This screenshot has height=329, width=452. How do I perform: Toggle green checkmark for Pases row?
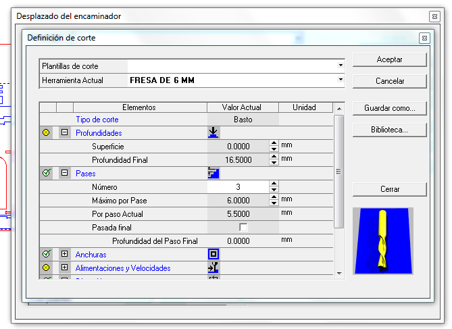pos(47,173)
